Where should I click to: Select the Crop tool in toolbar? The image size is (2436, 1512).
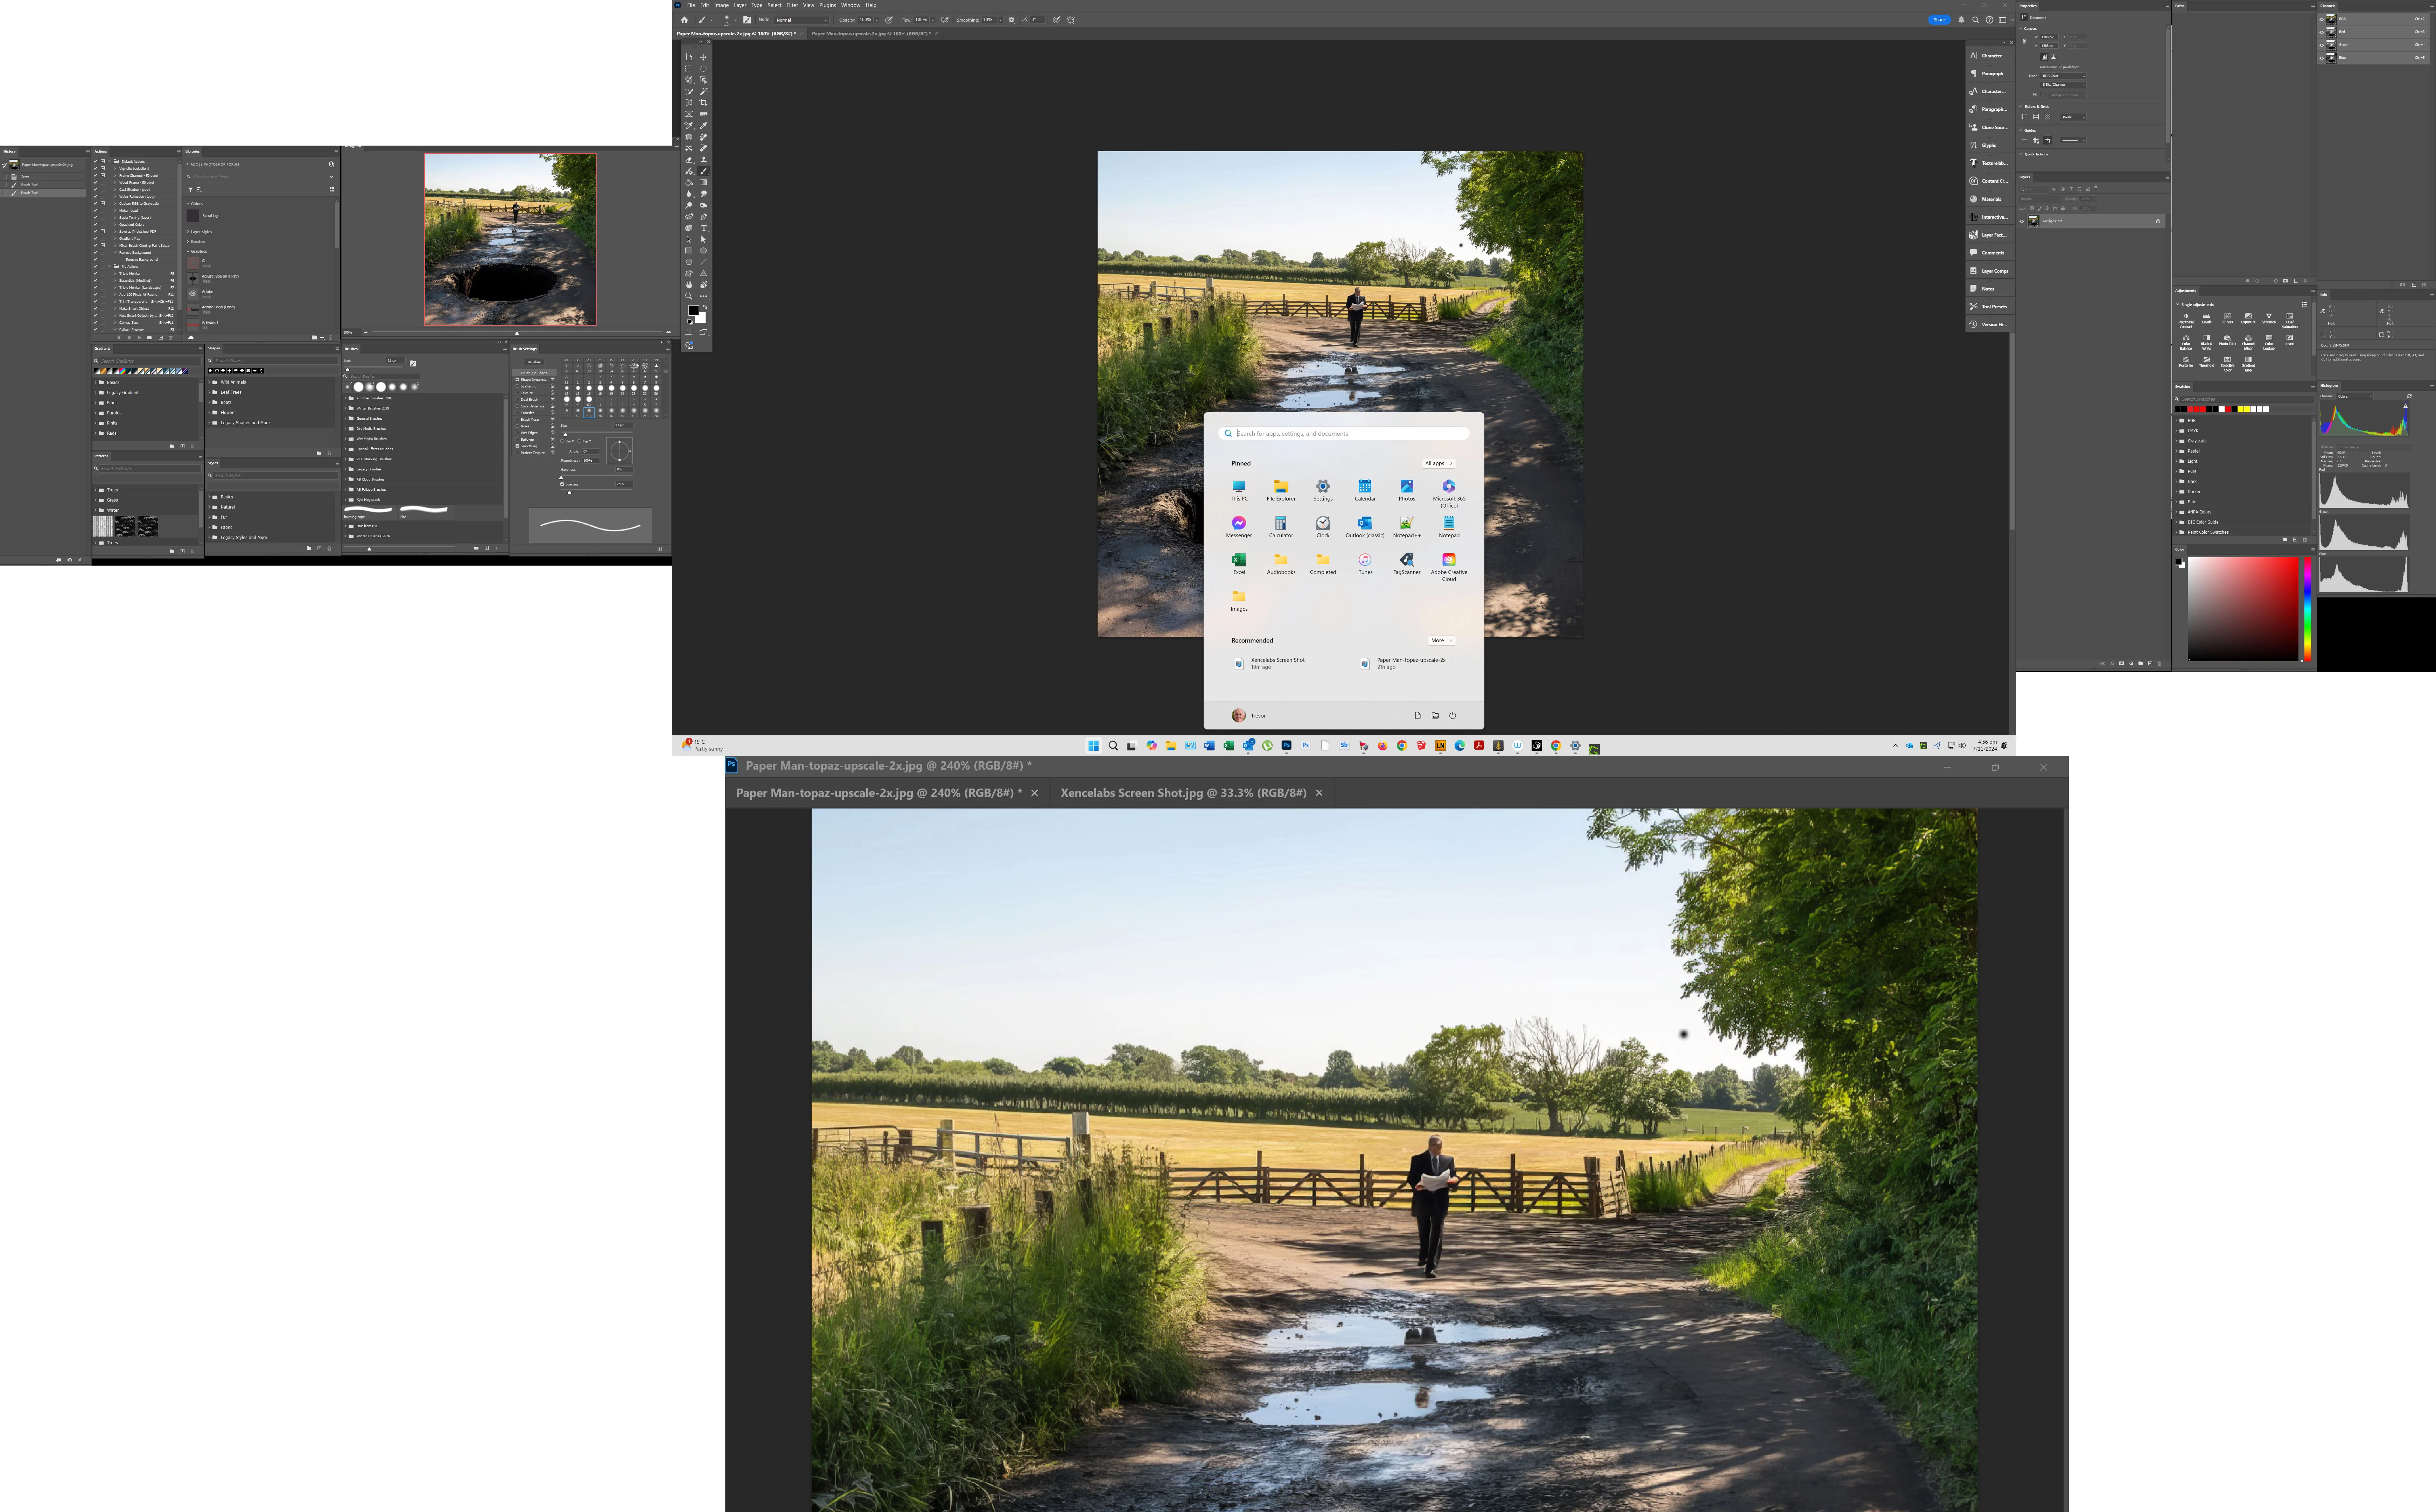[x=704, y=103]
